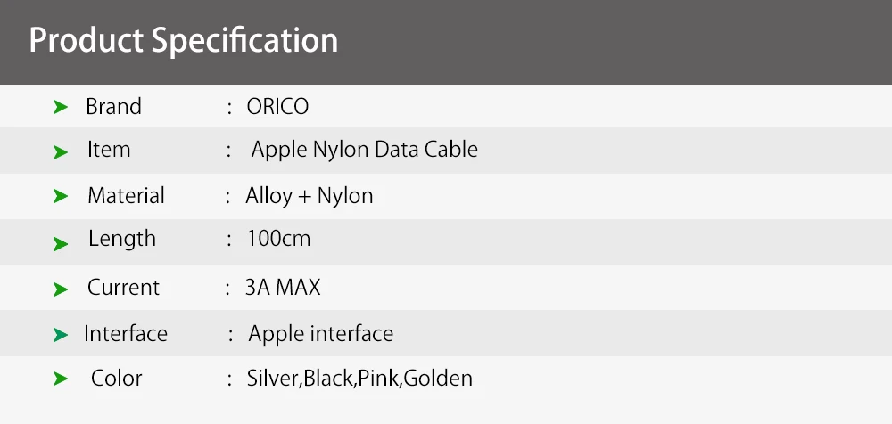Click the Apple interface value

(320, 334)
